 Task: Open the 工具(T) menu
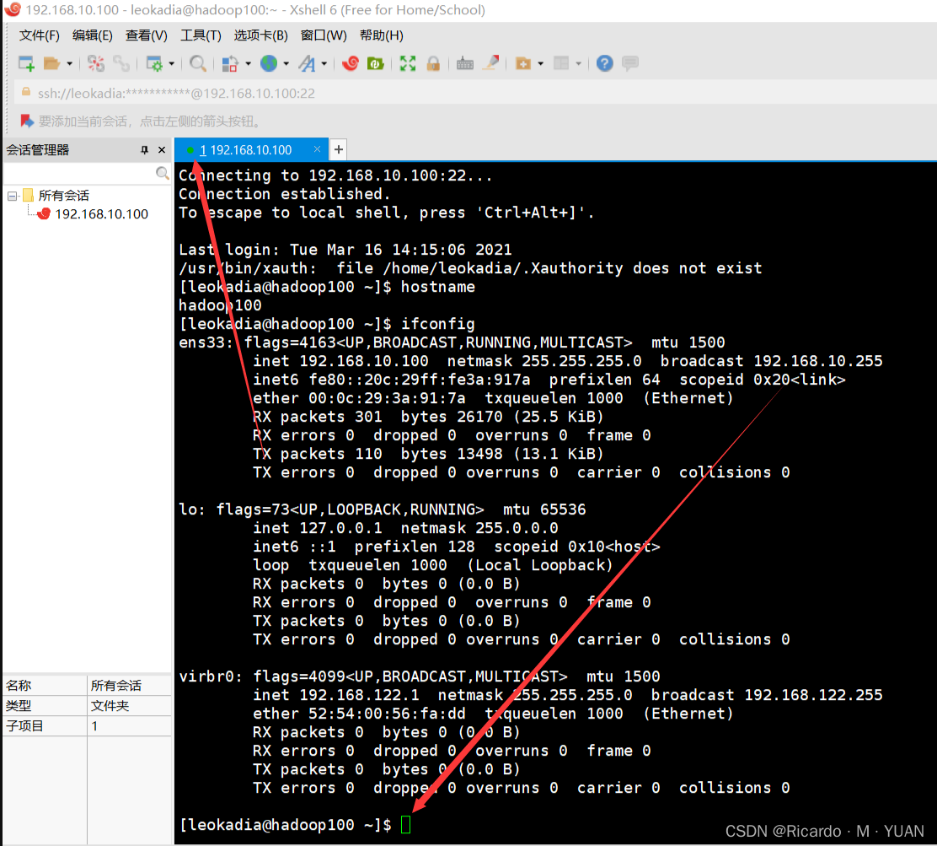(x=200, y=35)
